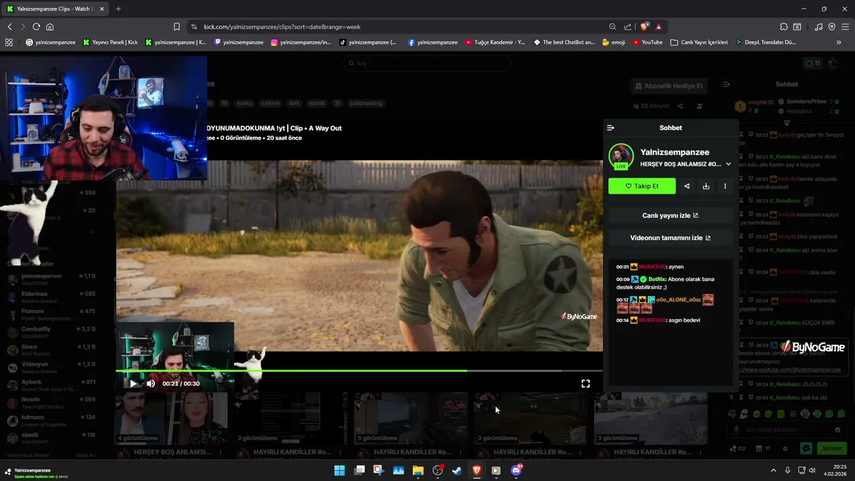Share the page via address bar share icon
Viewport: 855px width, 481px height.
click(628, 27)
